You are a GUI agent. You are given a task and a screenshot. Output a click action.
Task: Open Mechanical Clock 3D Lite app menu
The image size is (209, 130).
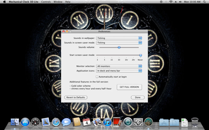[24, 2]
